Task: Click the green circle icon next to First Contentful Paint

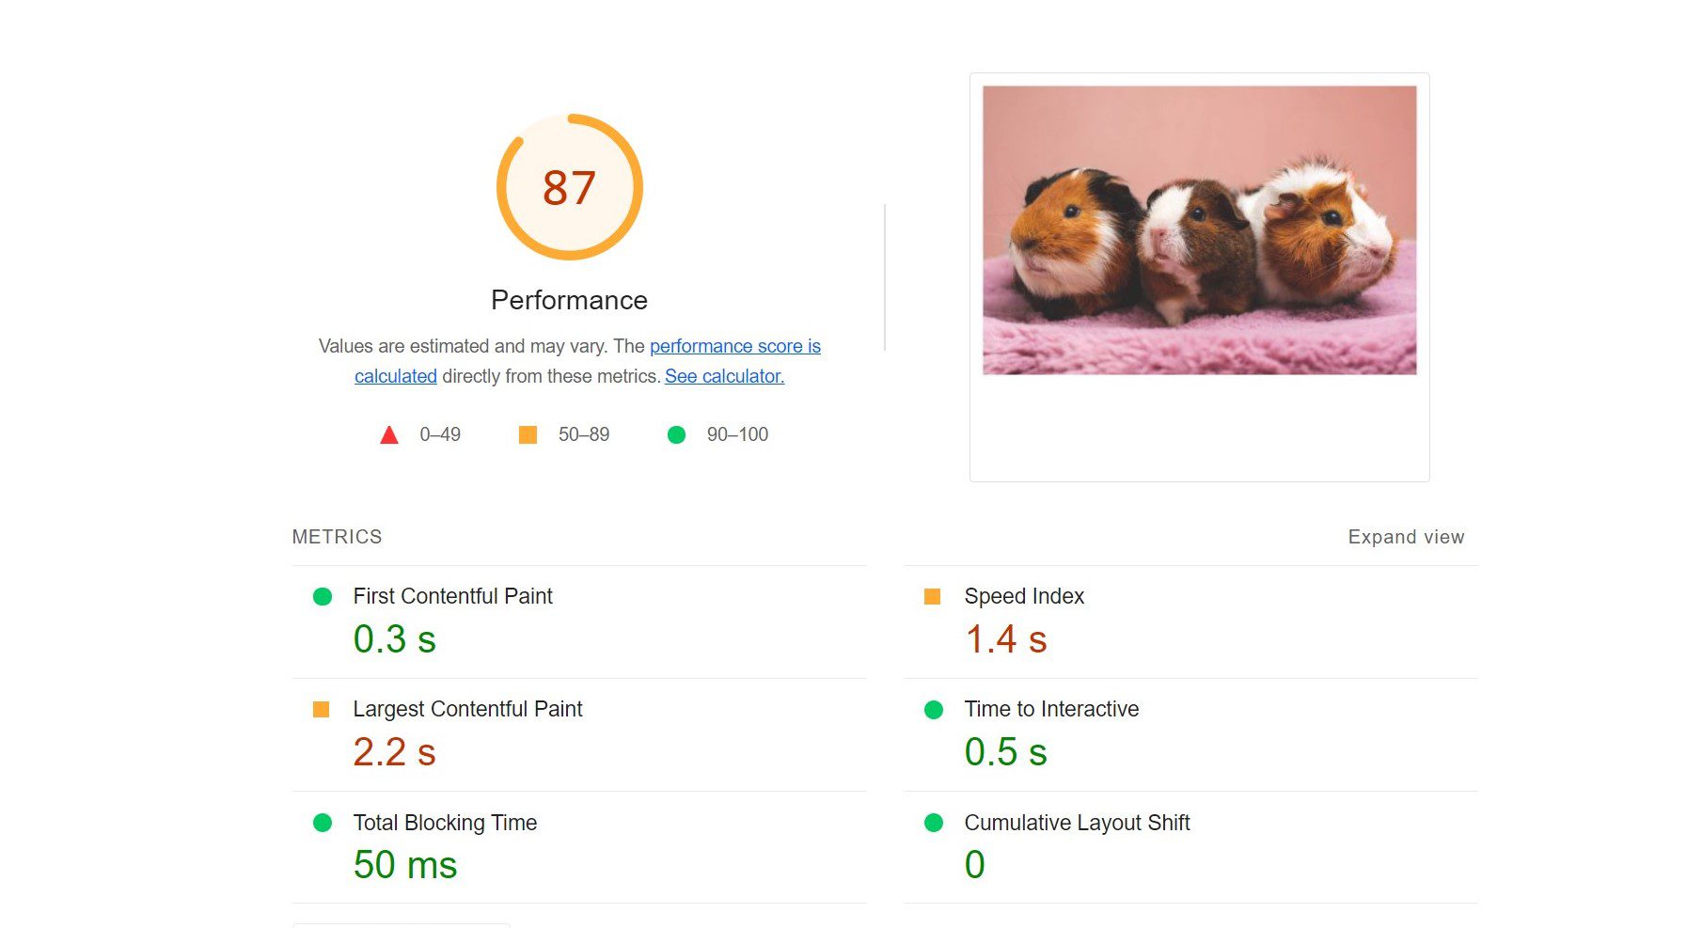Action: (324, 596)
